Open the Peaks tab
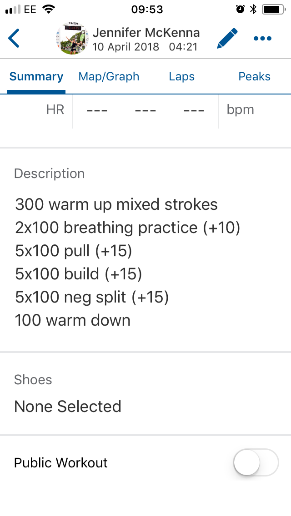The height and width of the screenshot is (516, 291). [x=254, y=76]
